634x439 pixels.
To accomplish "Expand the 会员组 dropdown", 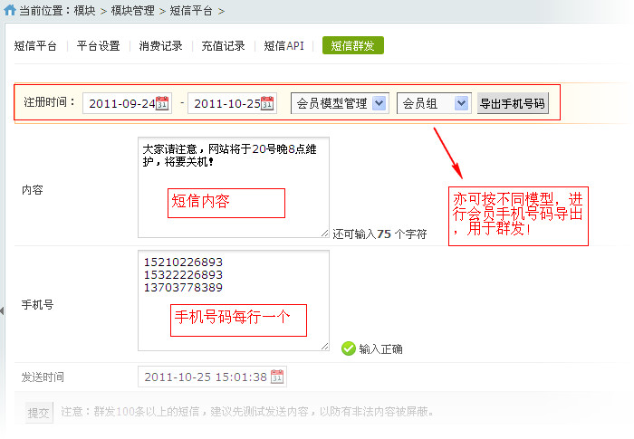I will coord(462,103).
